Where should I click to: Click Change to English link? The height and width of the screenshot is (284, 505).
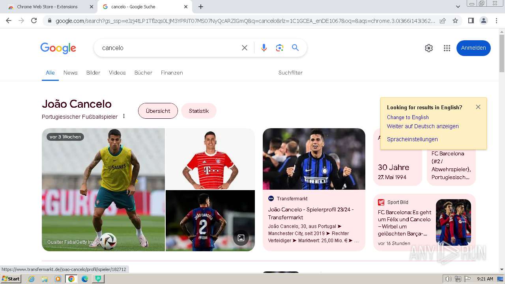coord(408,117)
